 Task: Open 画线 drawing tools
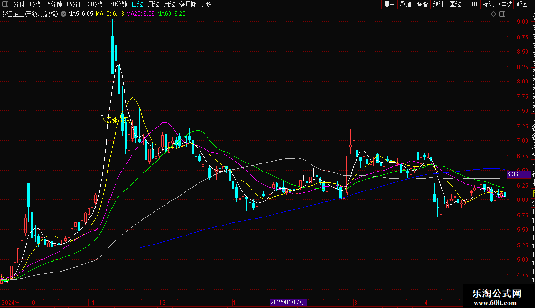click(455, 4)
